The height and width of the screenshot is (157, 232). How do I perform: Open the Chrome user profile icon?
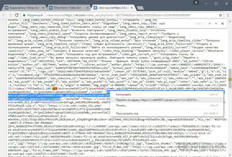coord(196,2)
